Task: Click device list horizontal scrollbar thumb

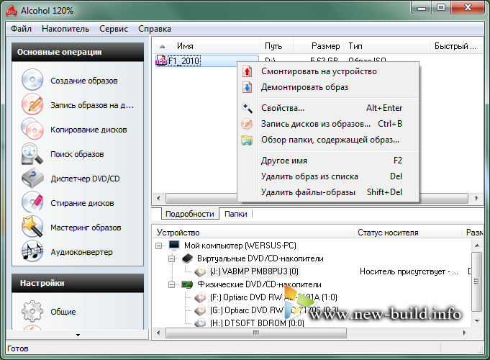Action: (256, 333)
